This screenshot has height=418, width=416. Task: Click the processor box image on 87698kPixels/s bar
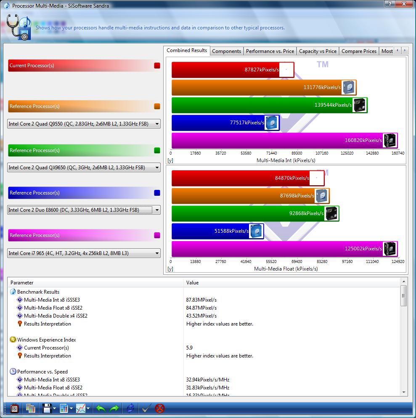(321, 196)
